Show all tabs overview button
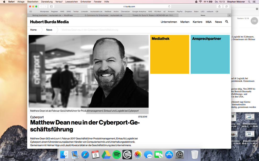The width and height of the screenshot is (259, 161). point(226,7)
